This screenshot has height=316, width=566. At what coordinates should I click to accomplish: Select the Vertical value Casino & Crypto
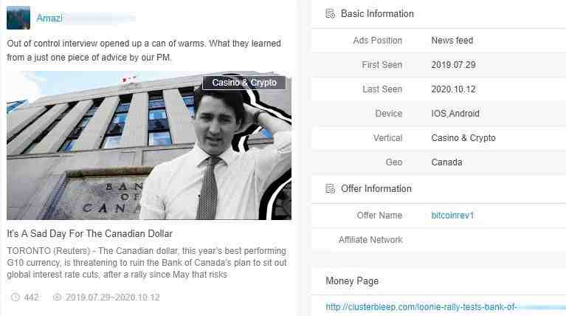pyautogui.click(x=463, y=138)
